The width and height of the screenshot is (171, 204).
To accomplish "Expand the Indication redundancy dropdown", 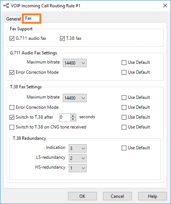I will [77, 148].
